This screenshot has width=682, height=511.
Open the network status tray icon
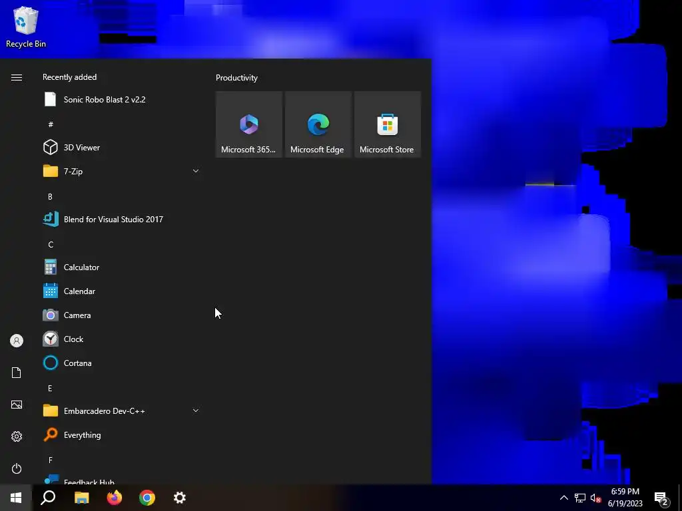[x=580, y=498]
